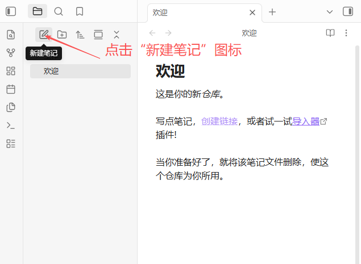Open the file explorer folder tab
Screen dimensions: 361x264
point(38,11)
